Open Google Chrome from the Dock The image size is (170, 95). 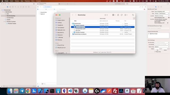coord(28,91)
